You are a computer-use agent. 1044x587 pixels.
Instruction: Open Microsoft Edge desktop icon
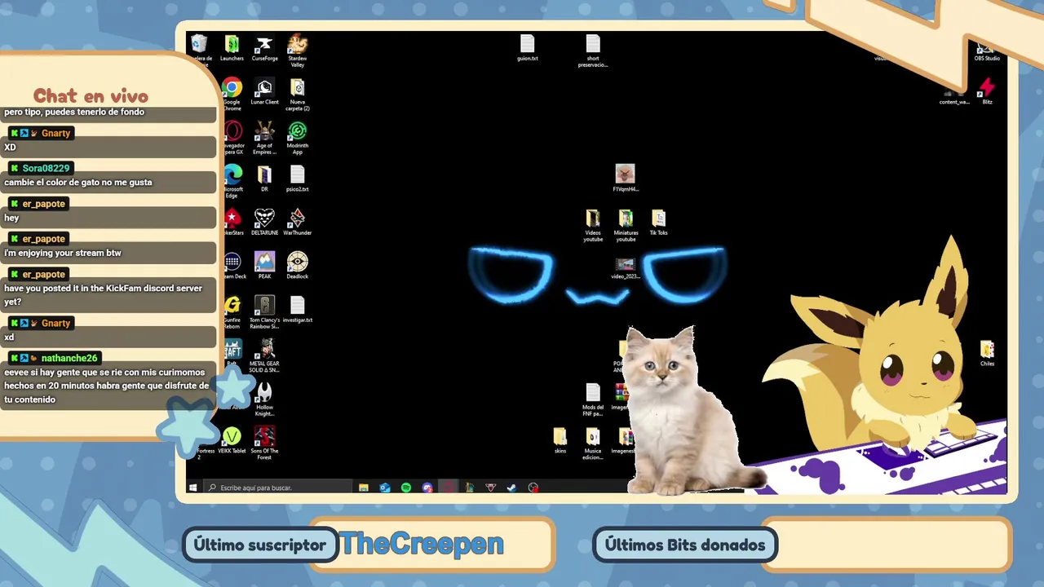coord(232,181)
